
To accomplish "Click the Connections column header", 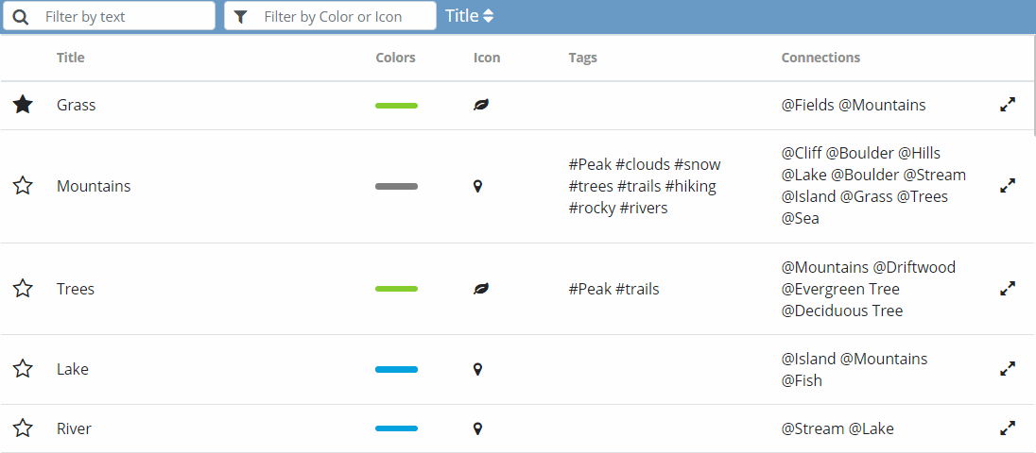I will [820, 58].
